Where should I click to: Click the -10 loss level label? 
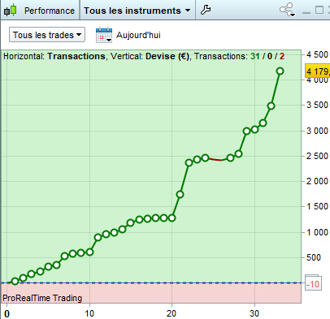313,284
